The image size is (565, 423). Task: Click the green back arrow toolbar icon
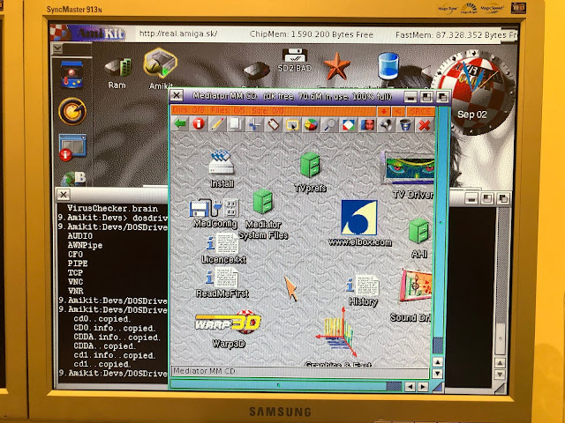180,124
